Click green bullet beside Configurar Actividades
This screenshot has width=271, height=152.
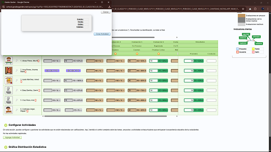tap(6, 125)
